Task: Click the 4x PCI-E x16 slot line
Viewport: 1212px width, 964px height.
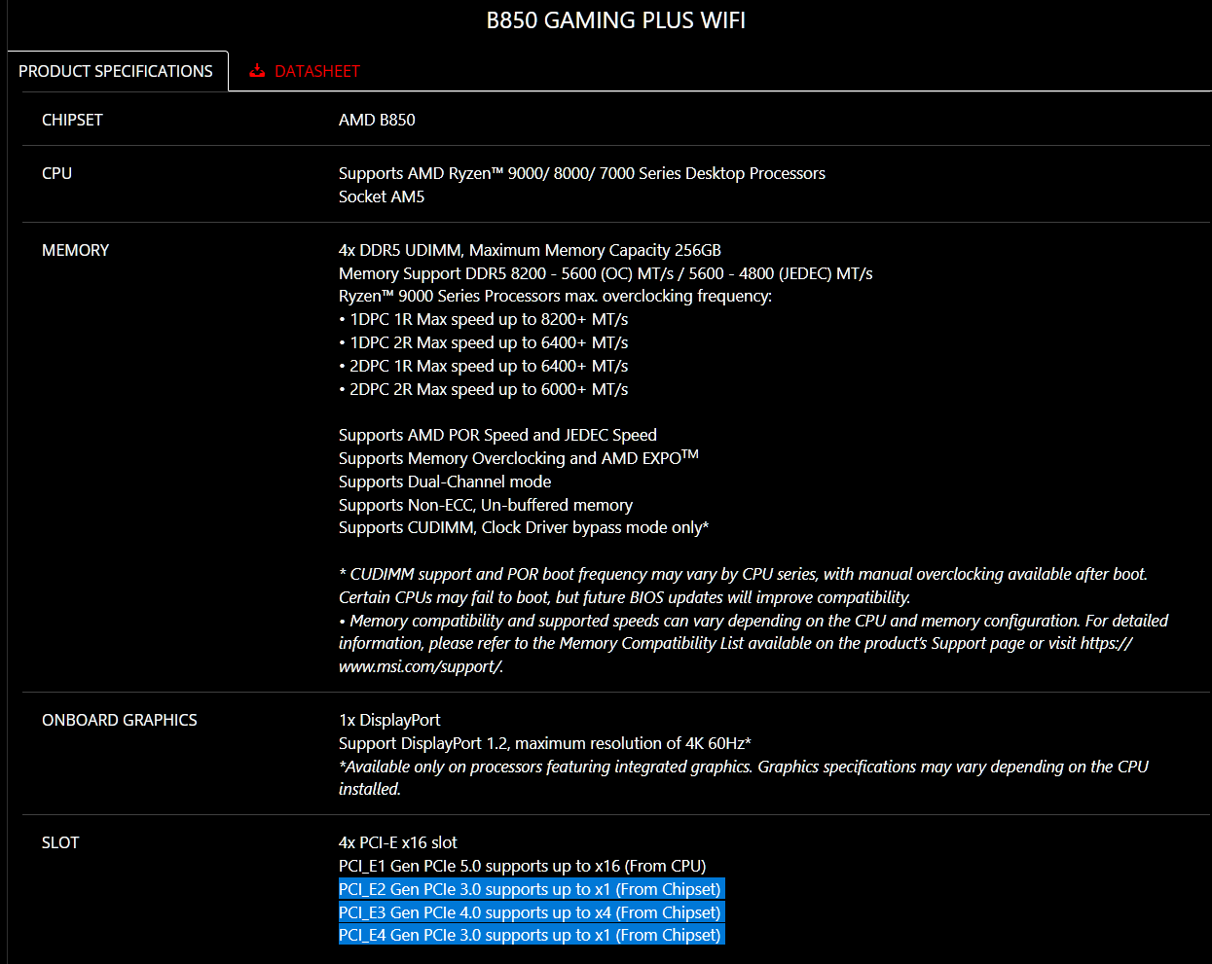Action: (398, 842)
